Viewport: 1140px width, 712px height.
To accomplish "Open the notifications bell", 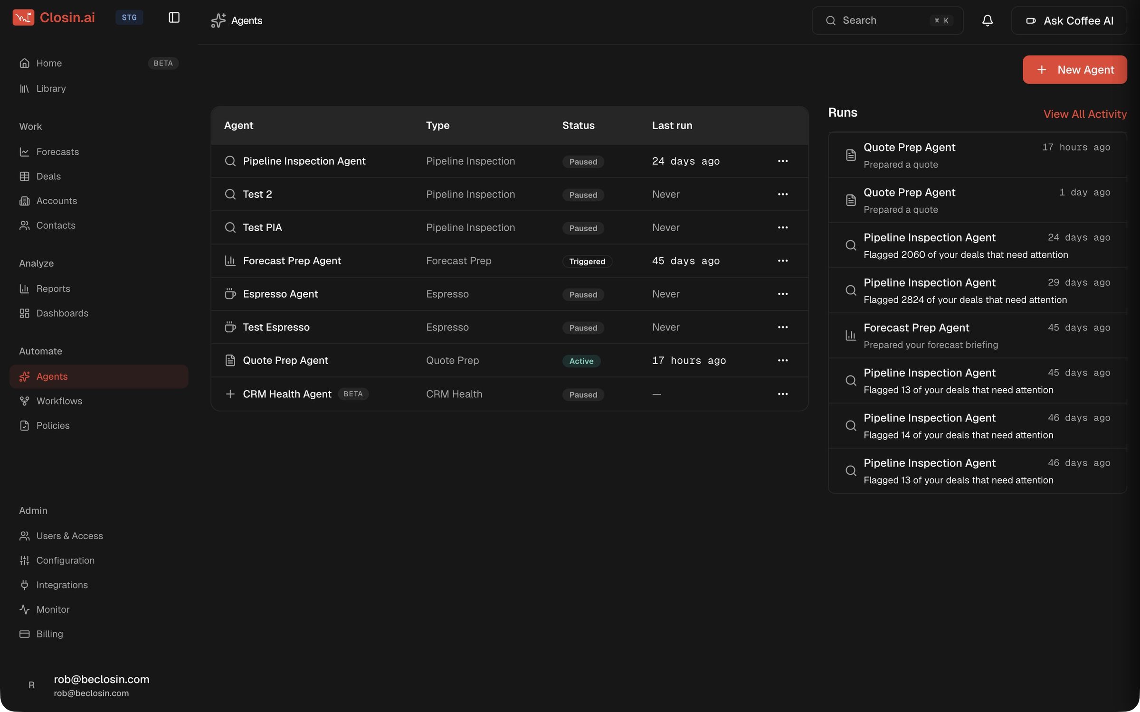I will coord(987,20).
